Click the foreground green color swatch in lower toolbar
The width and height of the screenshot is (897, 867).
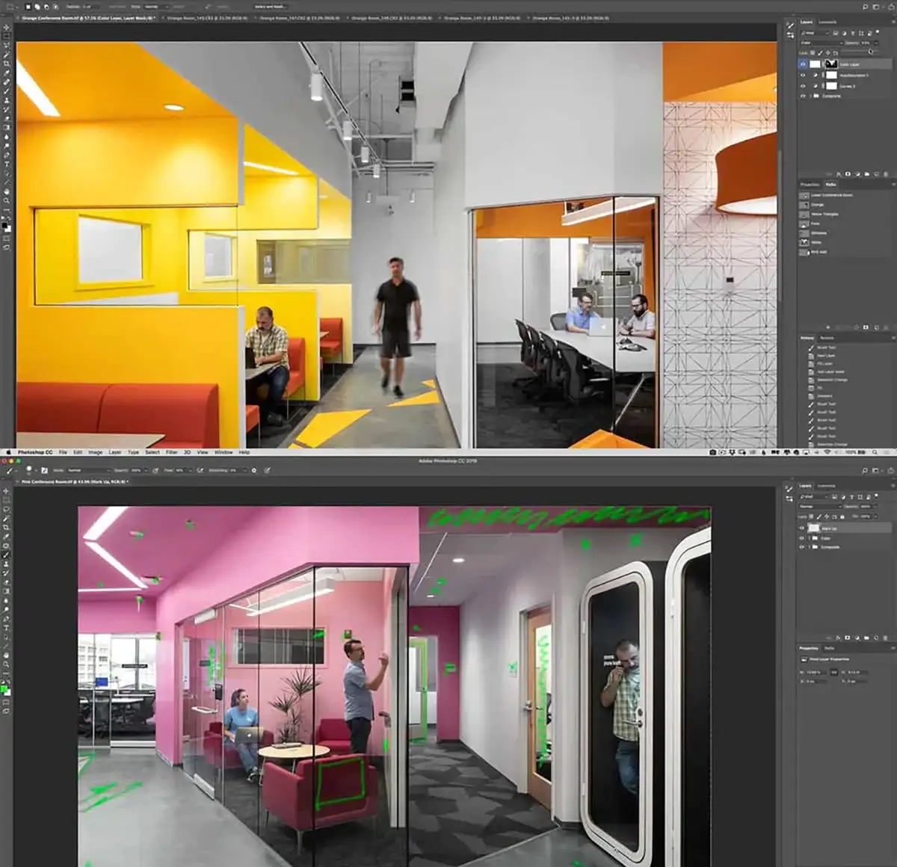(4, 688)
